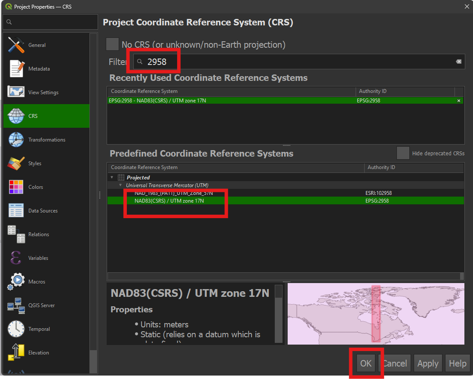Select the View Settings map icon
Viewport: 473px width, 379px height.
click(x=15, y=92)
